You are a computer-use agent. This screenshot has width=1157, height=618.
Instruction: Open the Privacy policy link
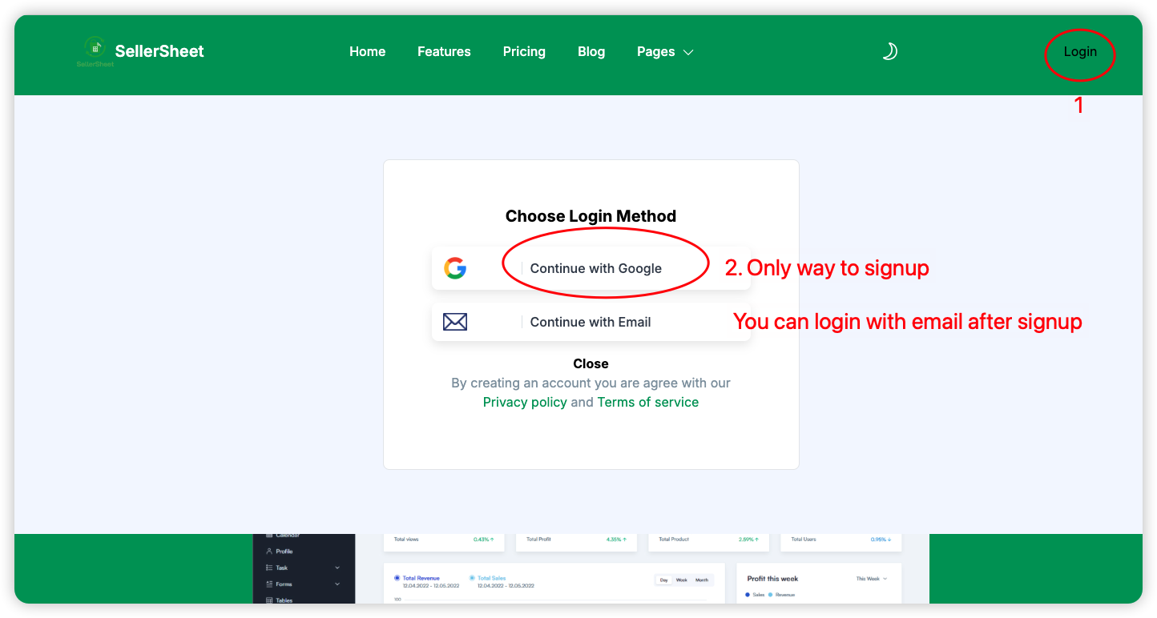525,402
